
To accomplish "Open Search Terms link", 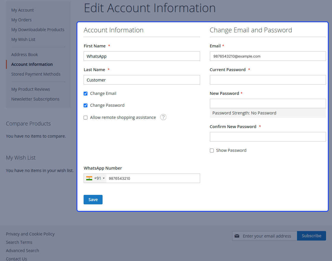I will 19,242.
